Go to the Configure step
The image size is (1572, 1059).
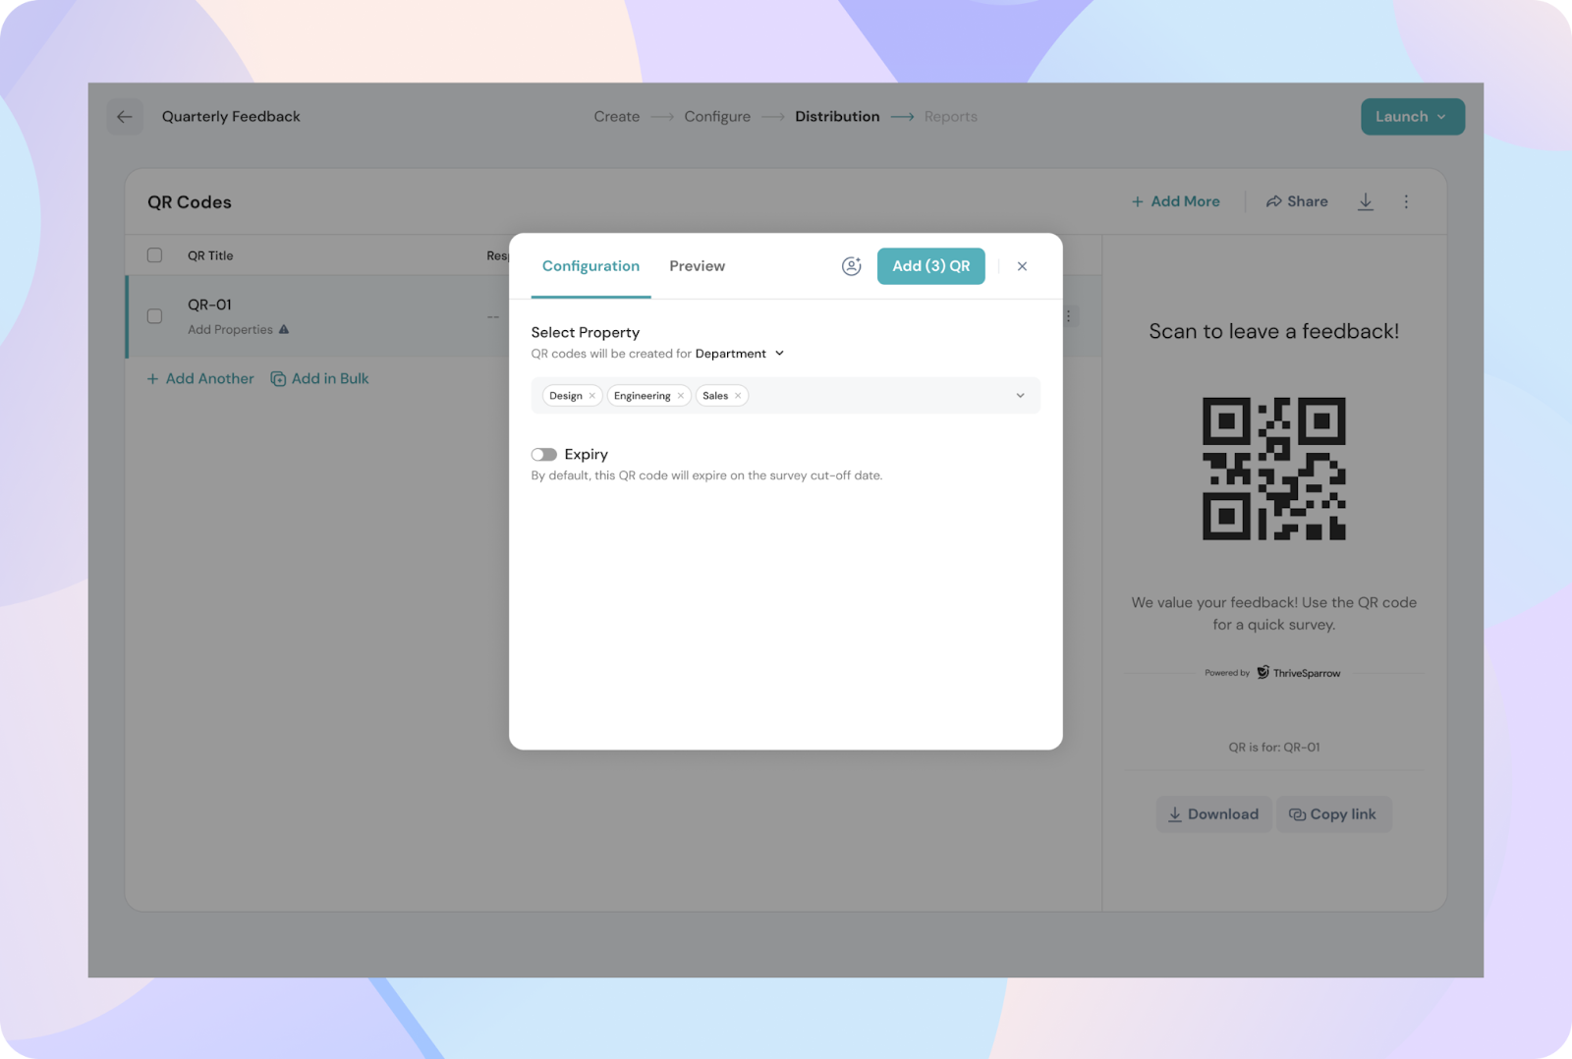717,117
